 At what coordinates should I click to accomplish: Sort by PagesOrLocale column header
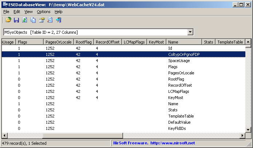click(59, 42)
